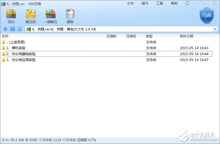Open the 操作 menu
This screenshot has width=220, height=144.
click(x=145, y=3)
